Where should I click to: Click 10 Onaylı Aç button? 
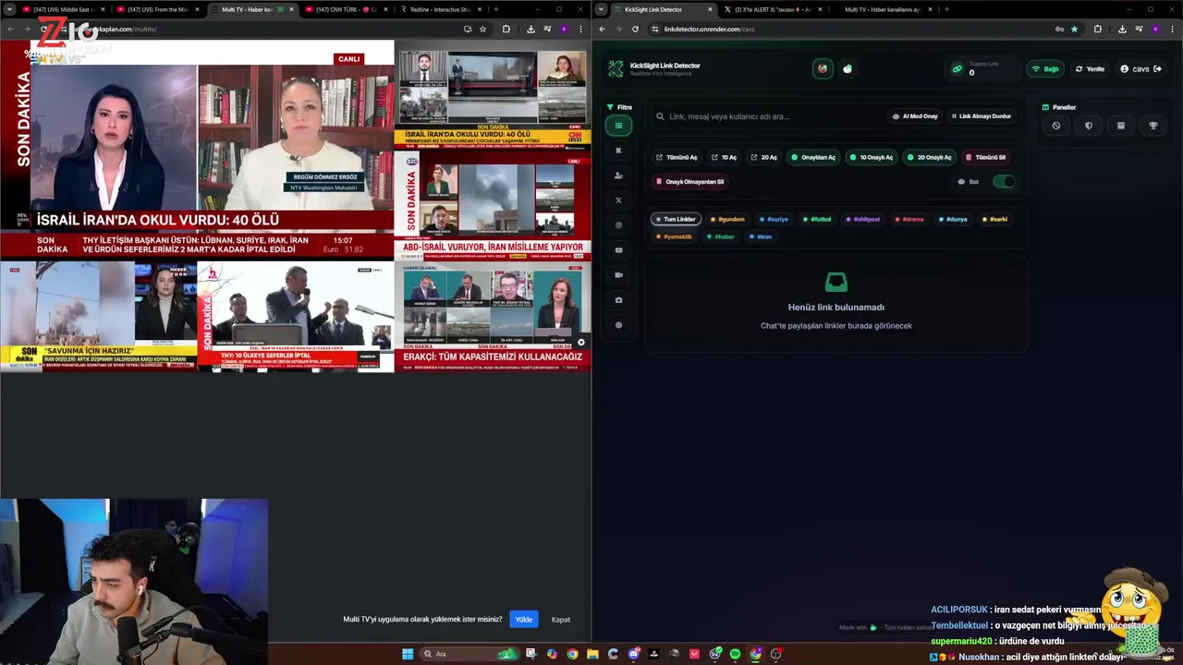click(872, 157)
